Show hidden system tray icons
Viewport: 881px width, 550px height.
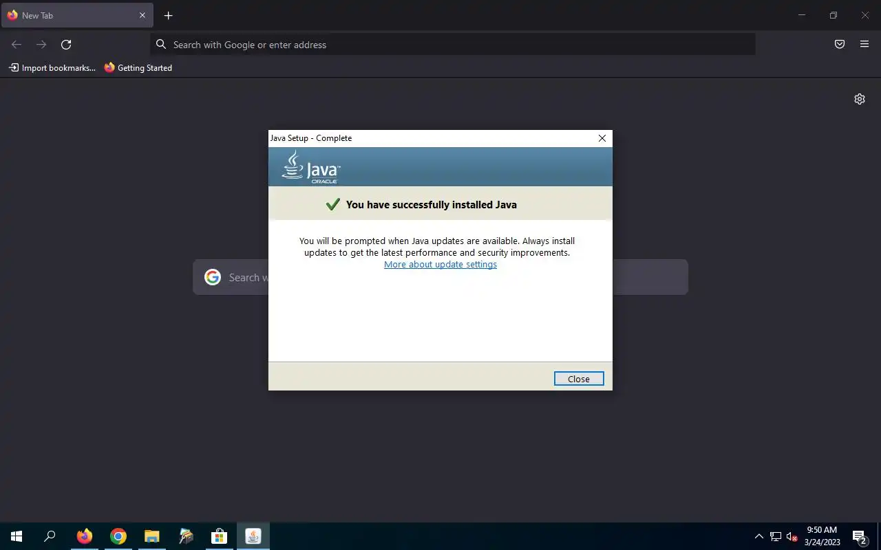pyautogui.click(x=759, y=536)
